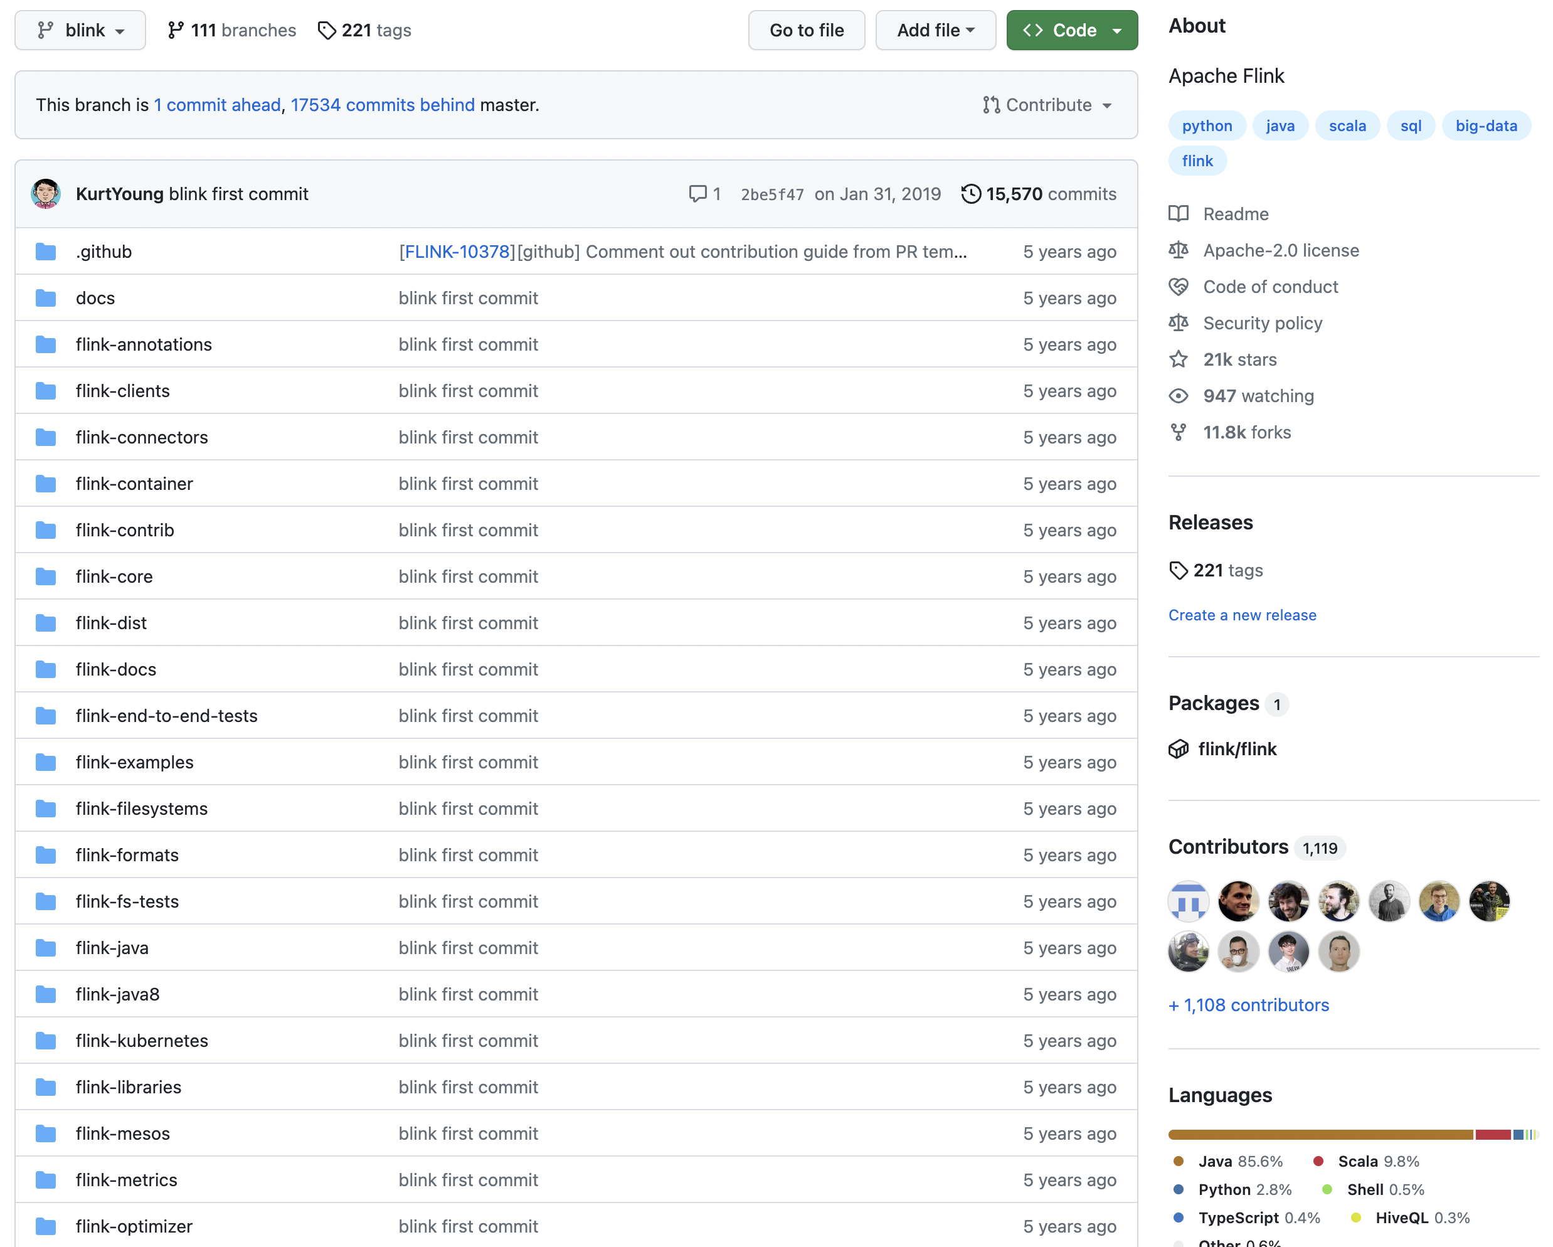This screenshot has height=1247, width=1553.
Task: Open the Contributors heading link
Action: point(1228,846)
